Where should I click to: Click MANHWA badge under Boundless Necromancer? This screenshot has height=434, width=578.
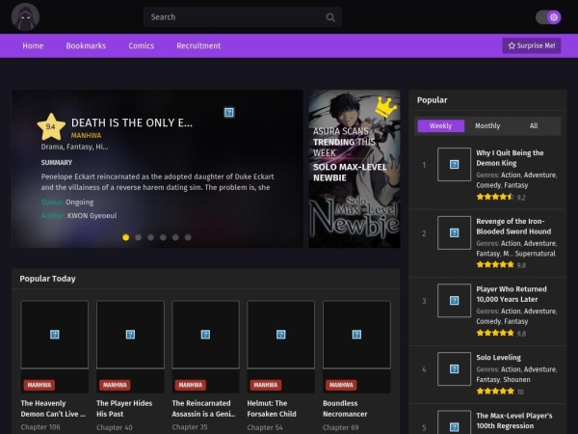[341, 385]
